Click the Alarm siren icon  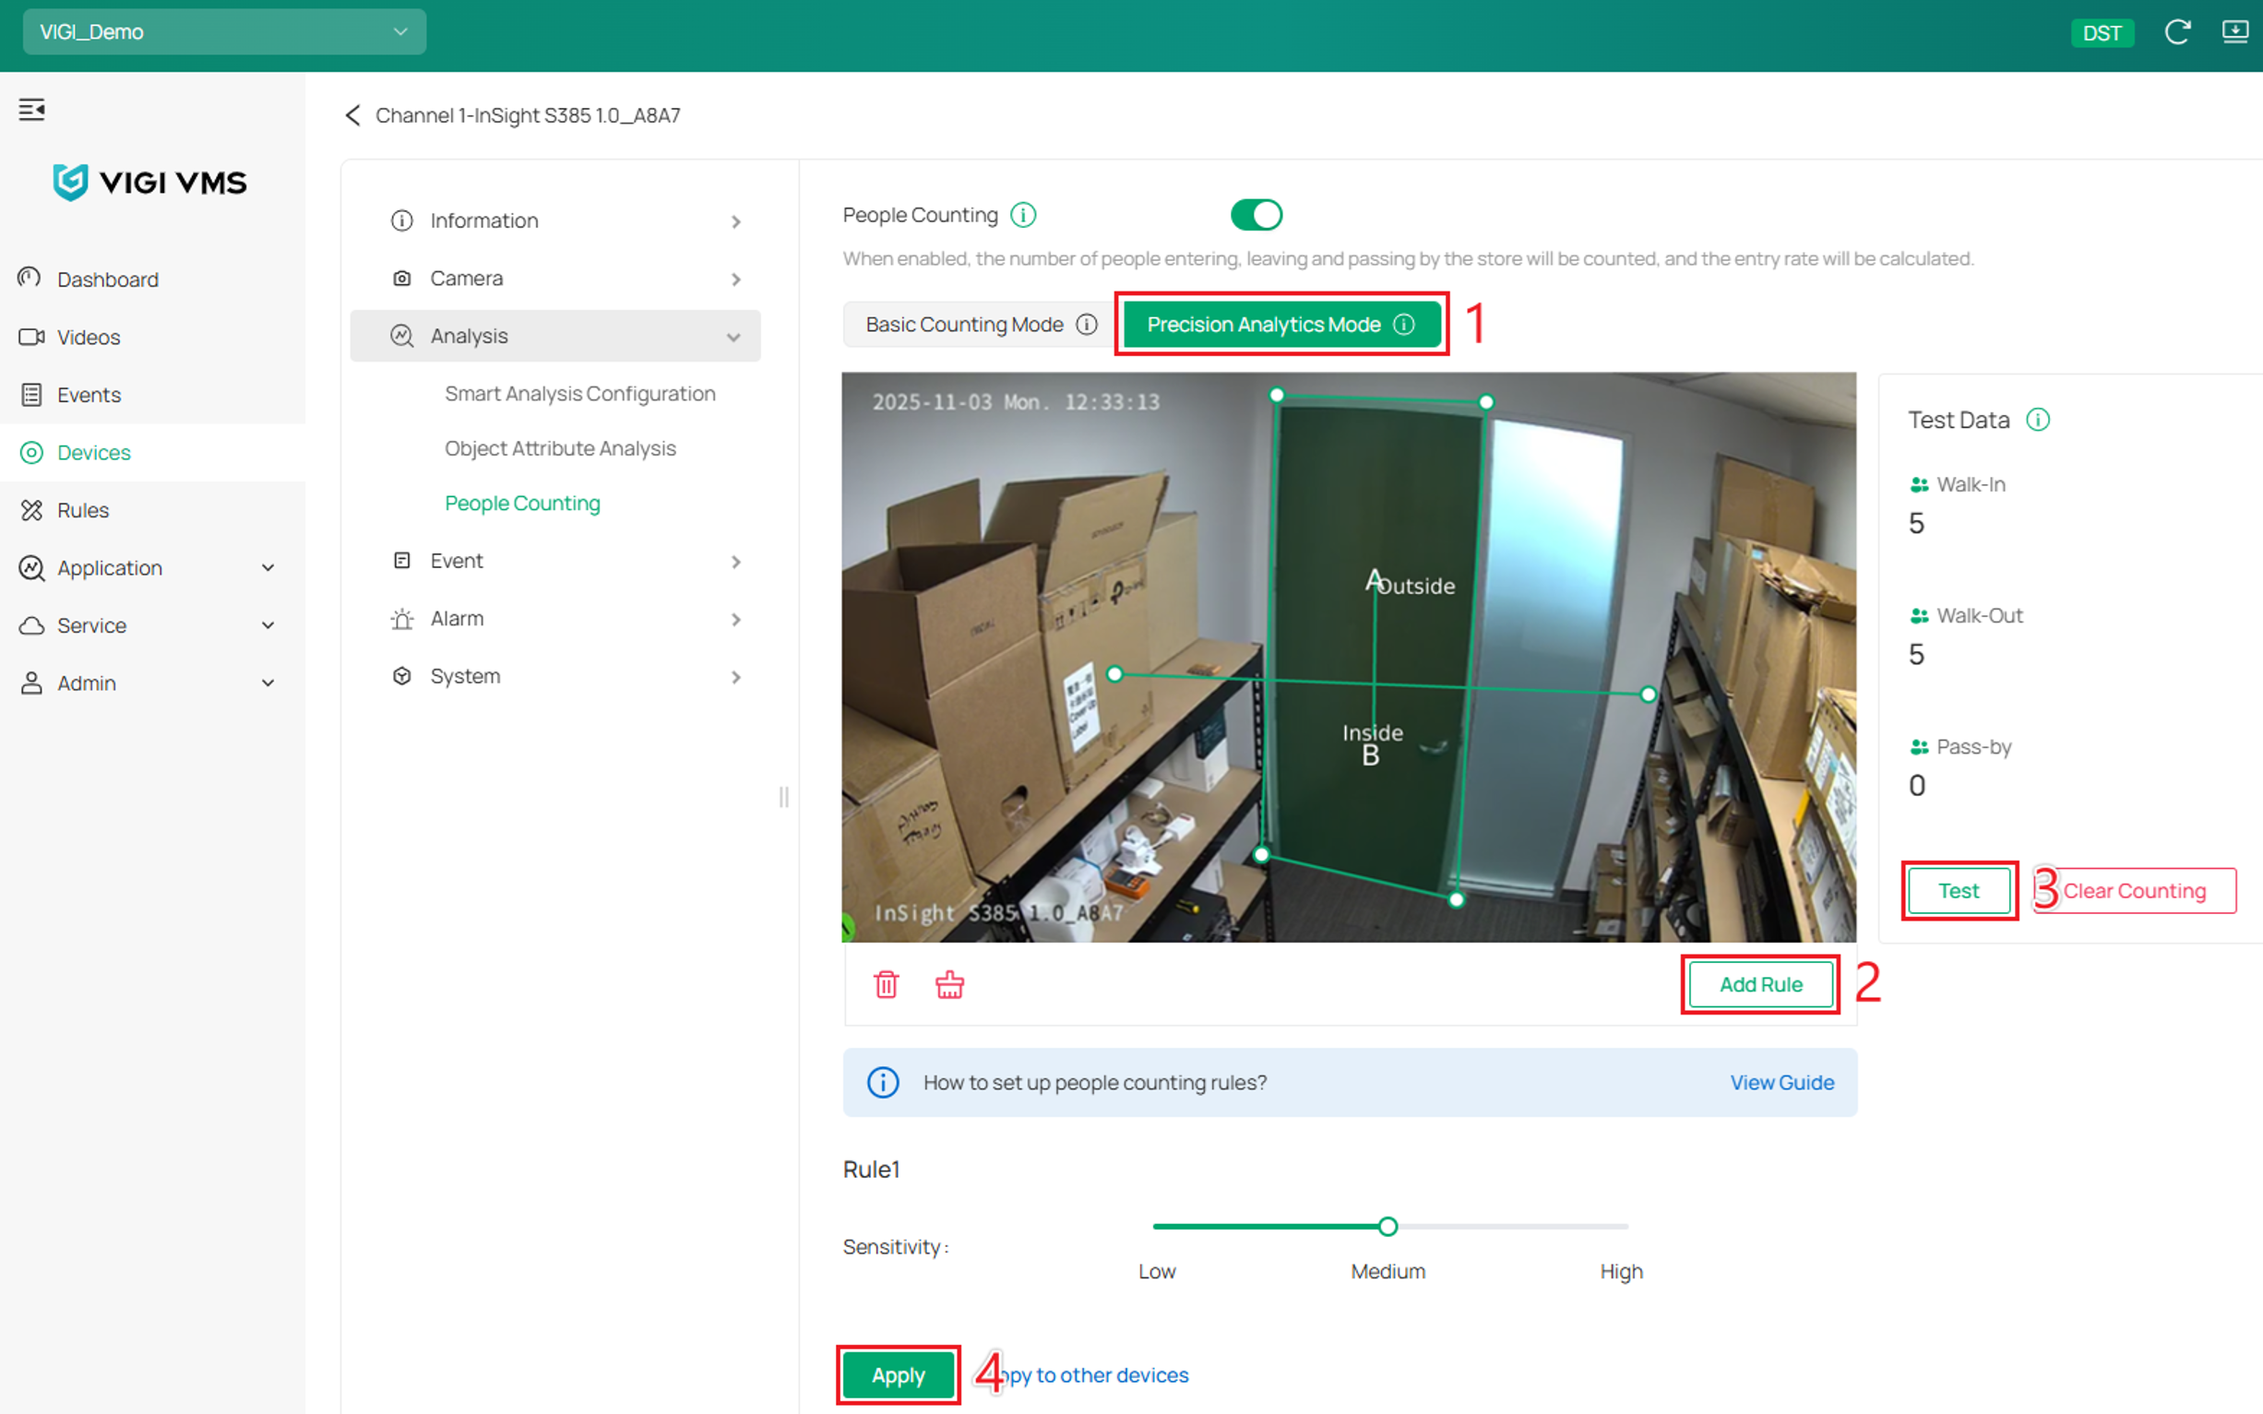pyautogui.click(x=402, y=619)
